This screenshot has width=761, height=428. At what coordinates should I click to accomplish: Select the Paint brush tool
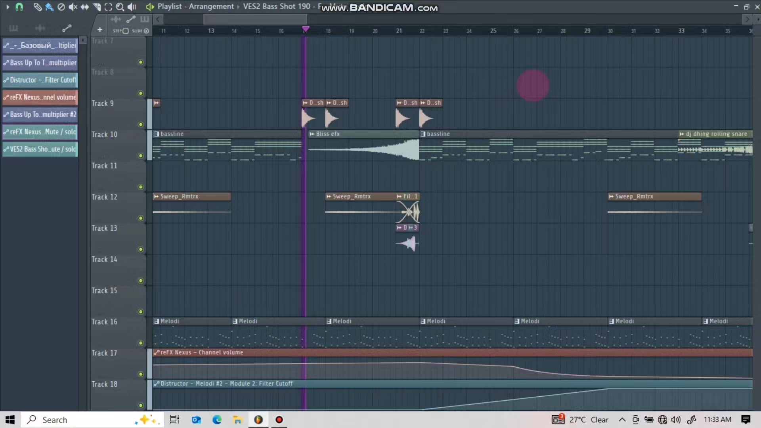click(50, 7)
